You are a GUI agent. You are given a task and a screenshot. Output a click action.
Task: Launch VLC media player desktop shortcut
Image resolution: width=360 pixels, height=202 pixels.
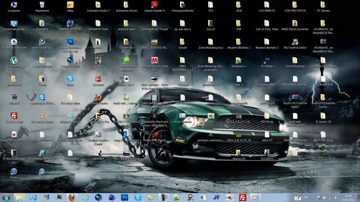coord(42,118)
